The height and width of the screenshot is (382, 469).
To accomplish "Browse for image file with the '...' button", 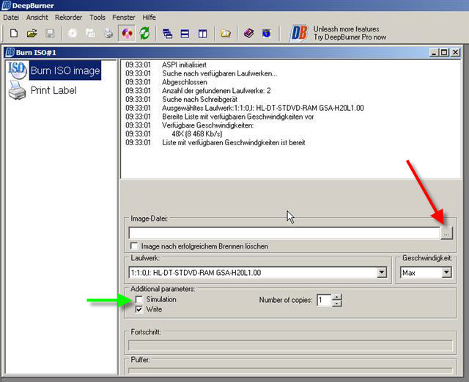I will click(x=446, y=233).
